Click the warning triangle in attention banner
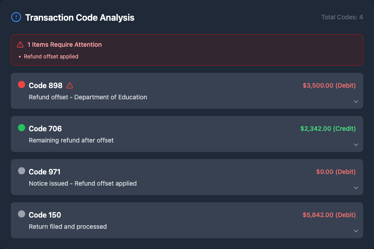The width and height of the screenshot is (374, 249). coord(20,44)
